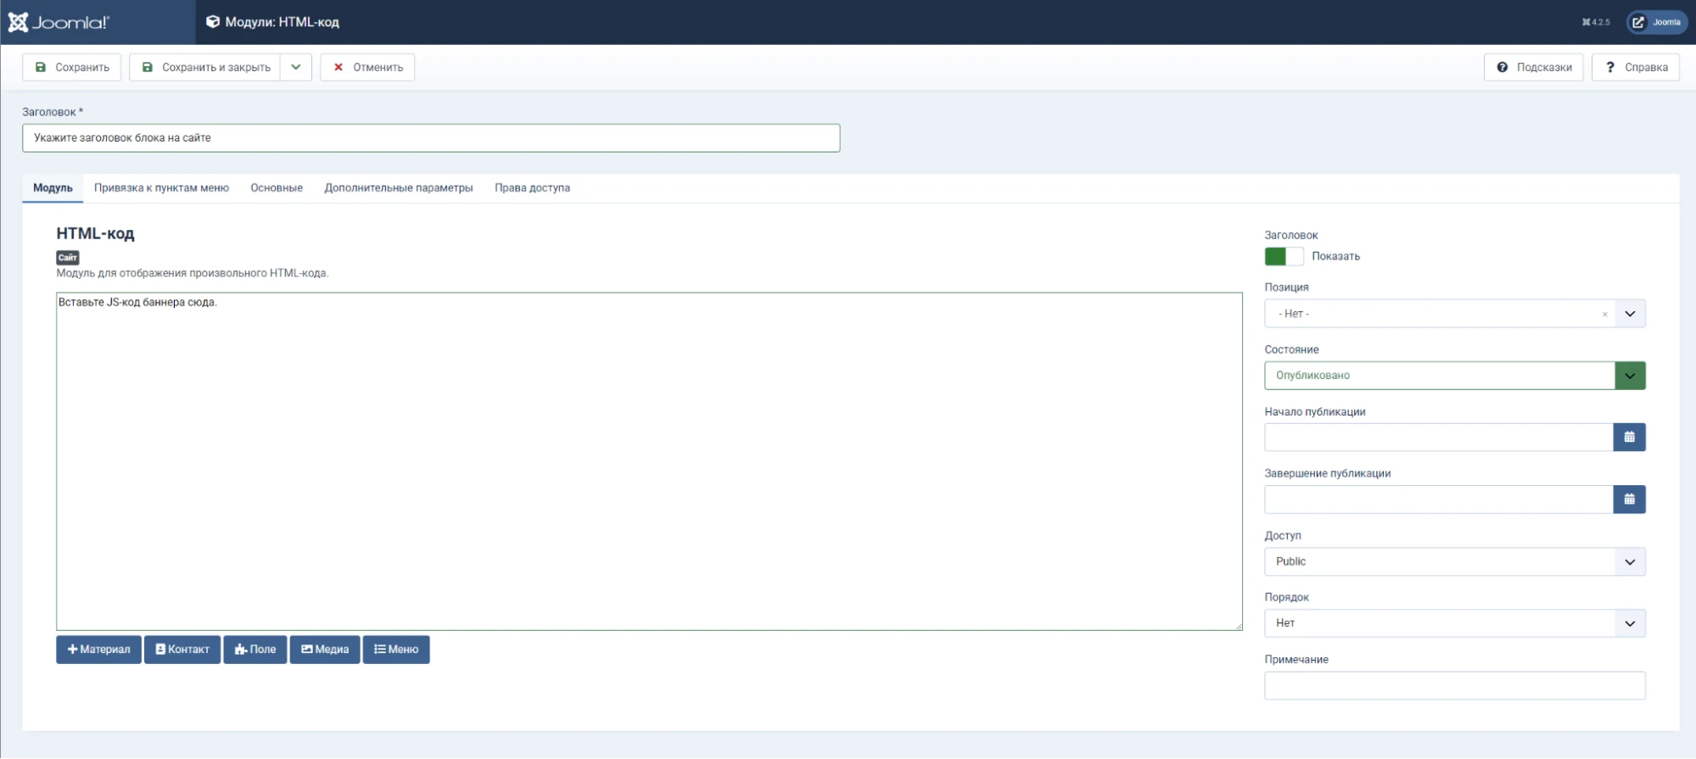
Task: Insert Медиа into the HTML editor
Action: click(x=325, y=650)
